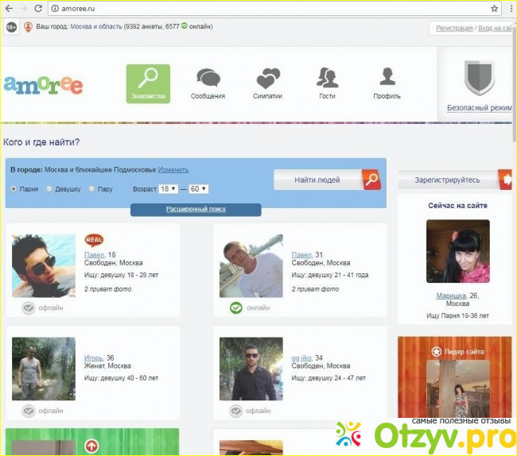Select the Девушку radio button

pyautogui.click(x=49, y=189)
